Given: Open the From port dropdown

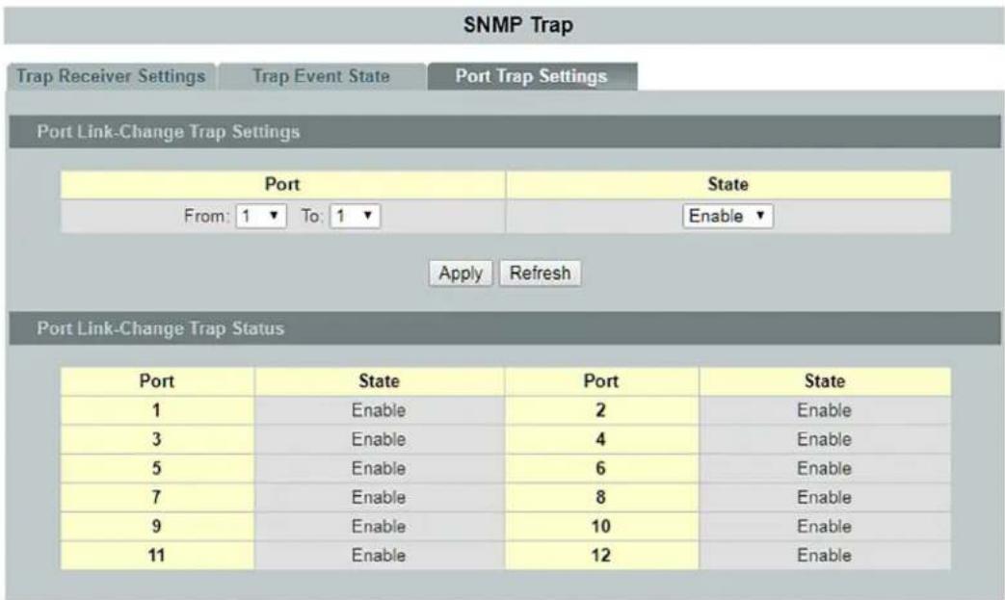Looking at the screenshot, I should click(261, 216).
